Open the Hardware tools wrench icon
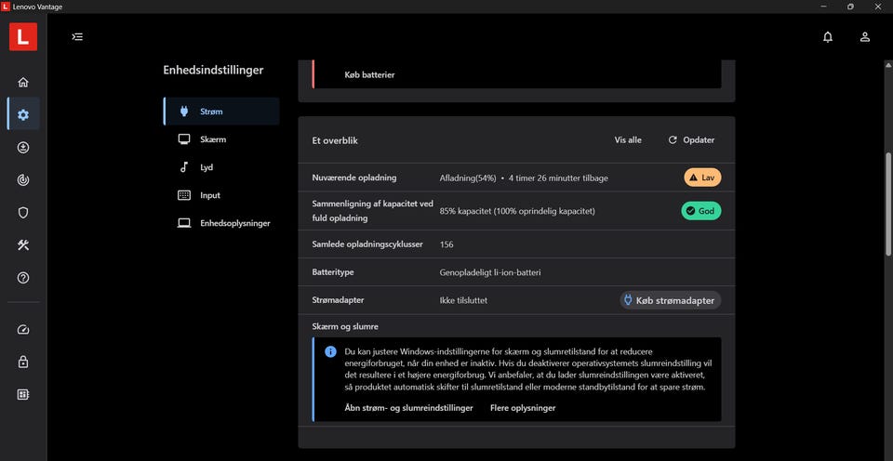The image size is (893, 461). pyautogui.click(x=23, y=245)
